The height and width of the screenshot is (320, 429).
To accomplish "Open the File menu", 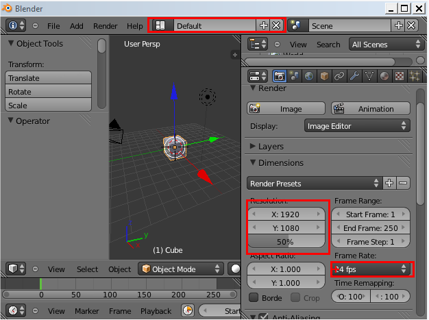I will coord(53,26).
